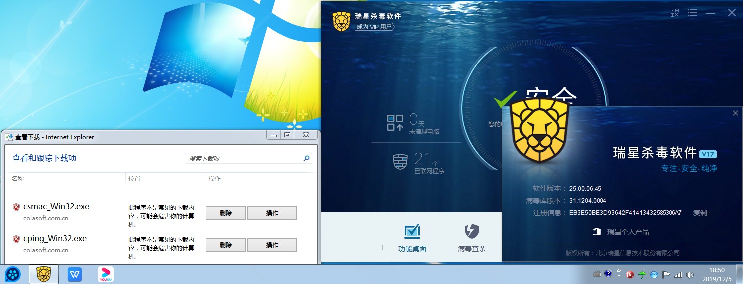The image size is (743, 284).
Task: Click the network signal bars tray icon
Action: pyautogui.click(x=678, y=274)
